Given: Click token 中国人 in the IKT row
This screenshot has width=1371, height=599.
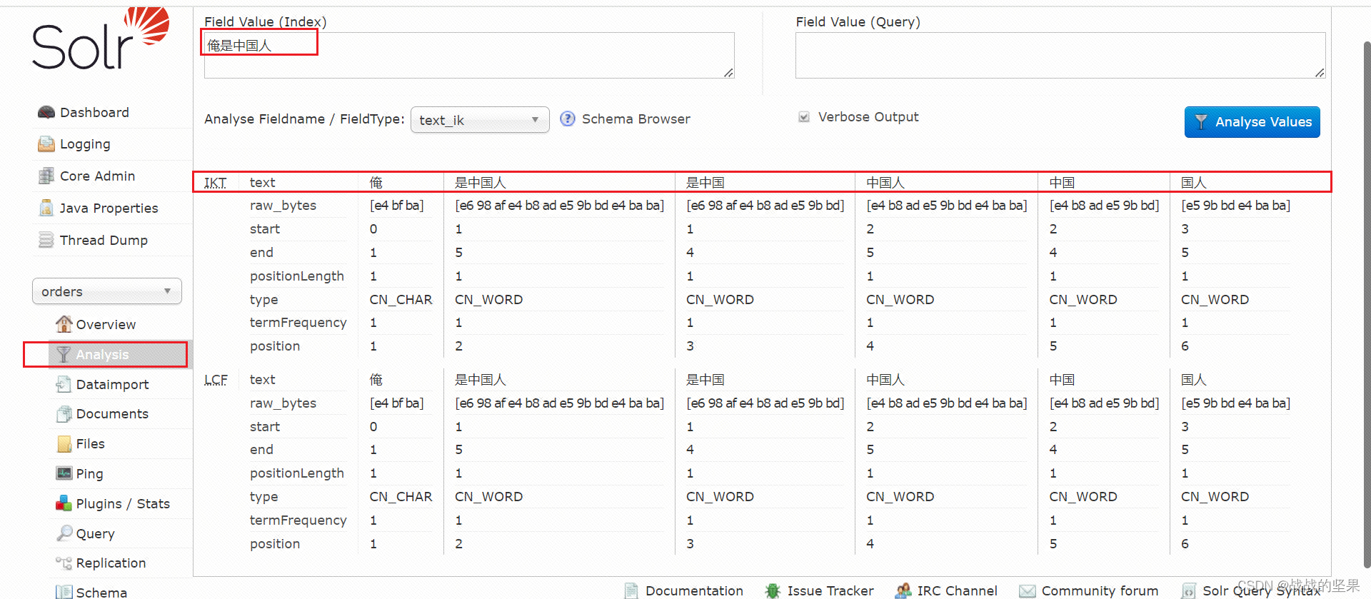Looking at the screenshot, I should 885,183.
